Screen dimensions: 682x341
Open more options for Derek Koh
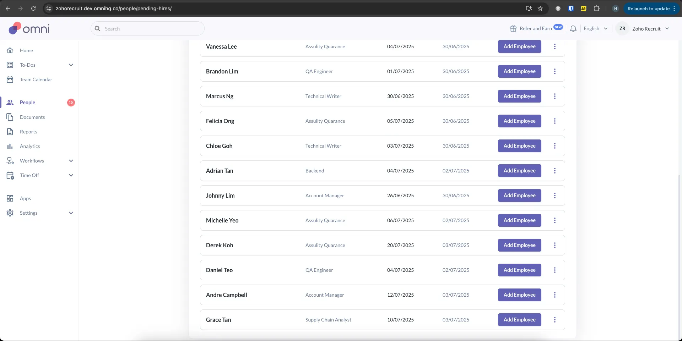click(554, 245)
